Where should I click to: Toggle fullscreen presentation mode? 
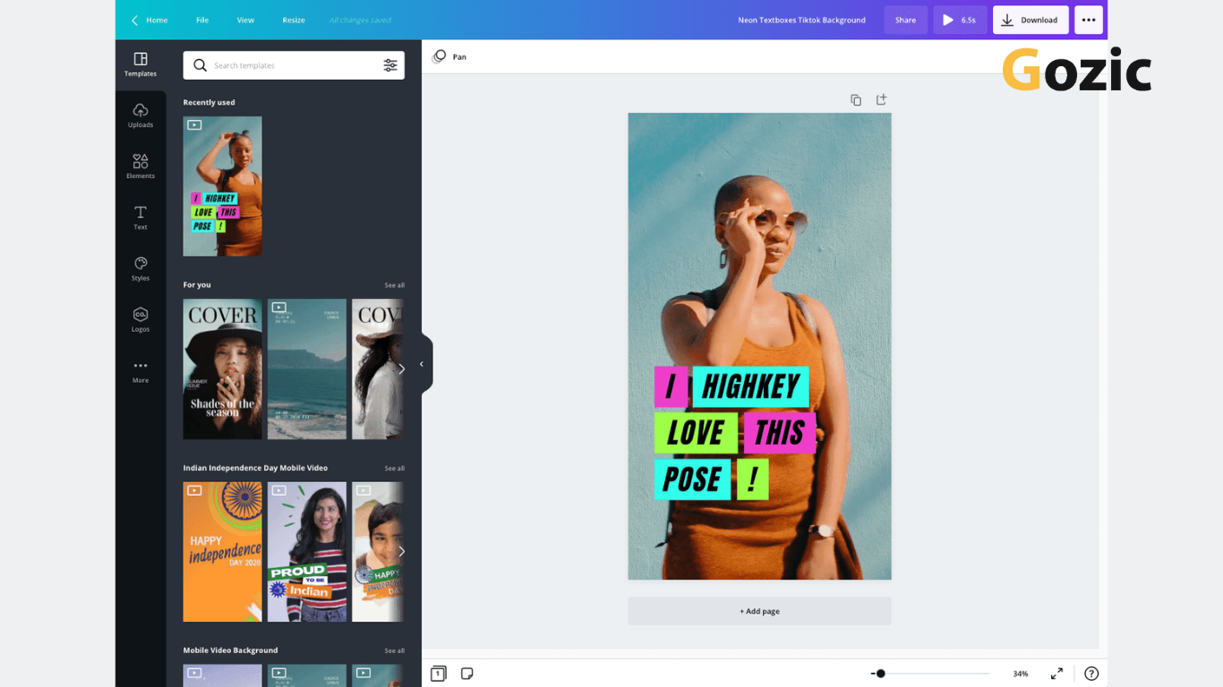(1056, 674)
